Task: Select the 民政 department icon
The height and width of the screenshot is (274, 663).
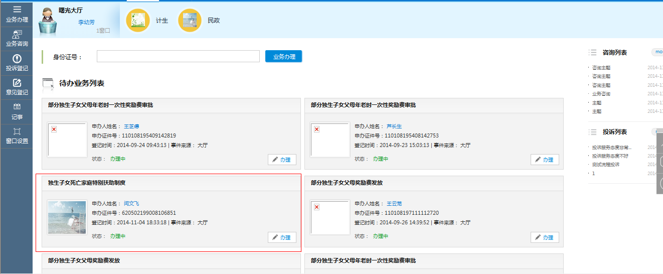Action: pos(190,21)
